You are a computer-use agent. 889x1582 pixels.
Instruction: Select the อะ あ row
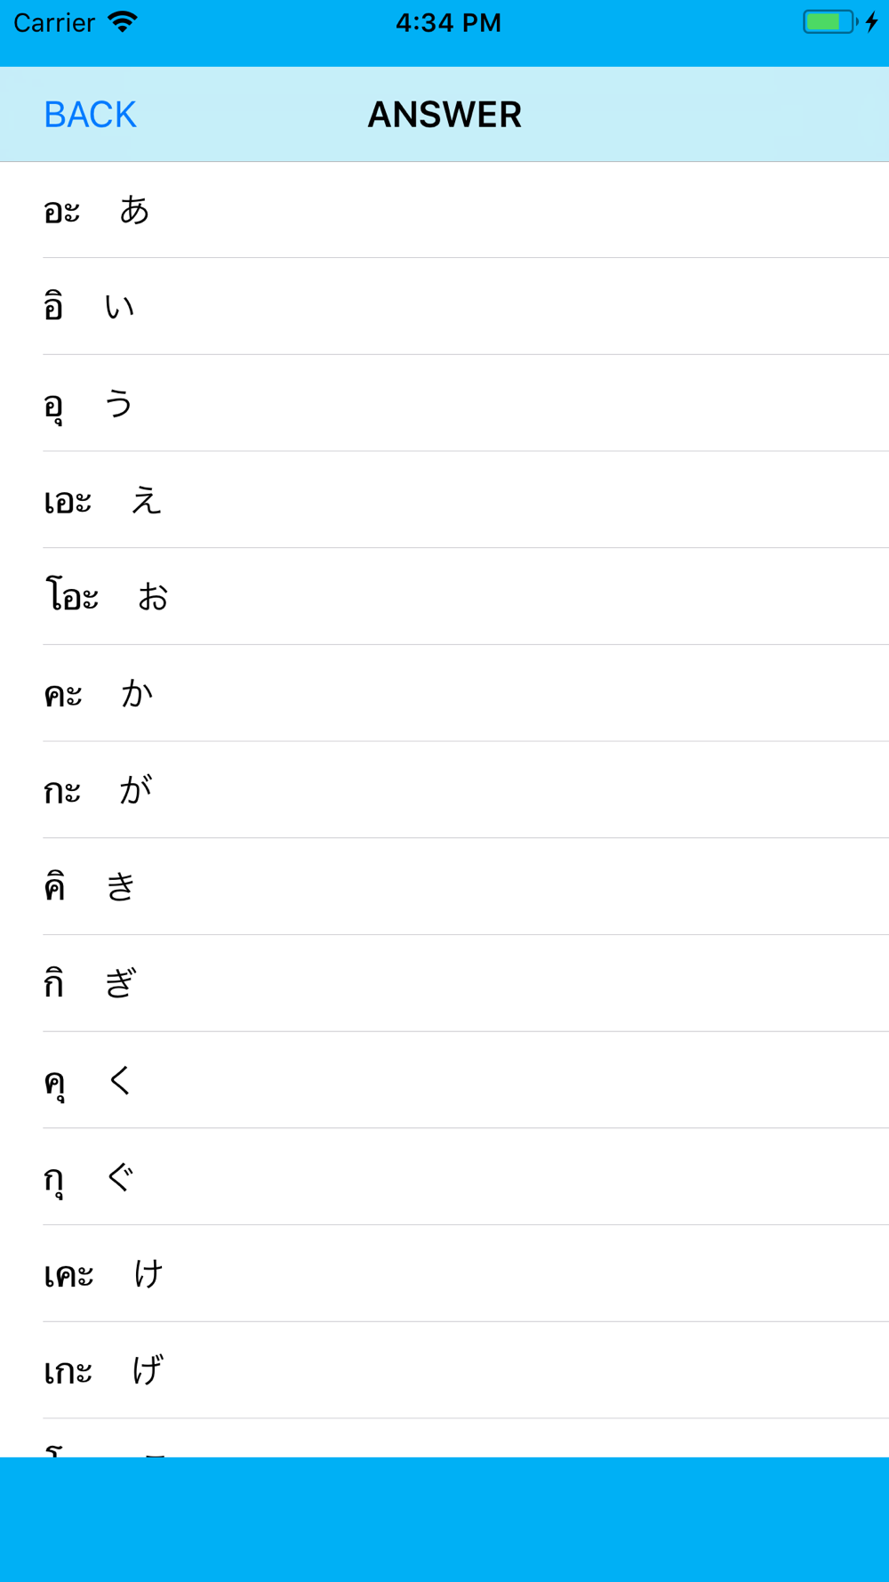[444, 210]
